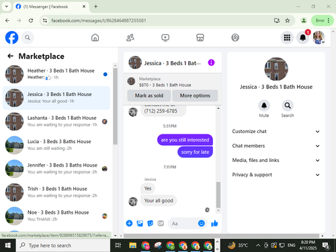Open the Friends icon in top navigation

[130, 38]
